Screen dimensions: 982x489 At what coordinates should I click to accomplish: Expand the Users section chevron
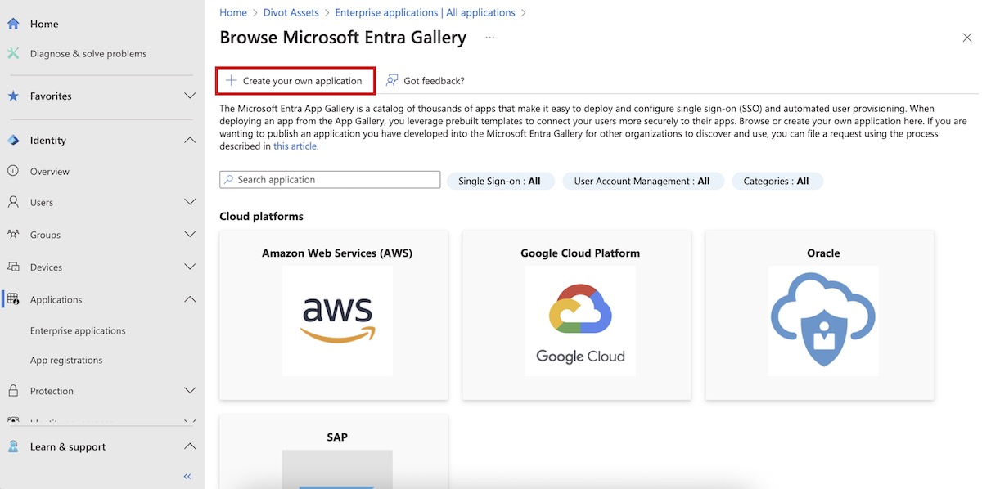pos(190,202)
